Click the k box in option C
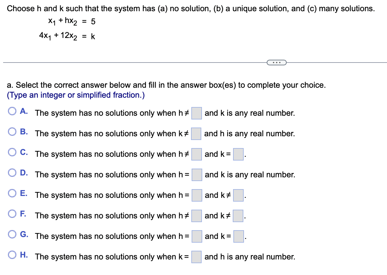 [238, 155]
